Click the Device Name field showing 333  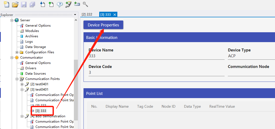pos(157,56)
